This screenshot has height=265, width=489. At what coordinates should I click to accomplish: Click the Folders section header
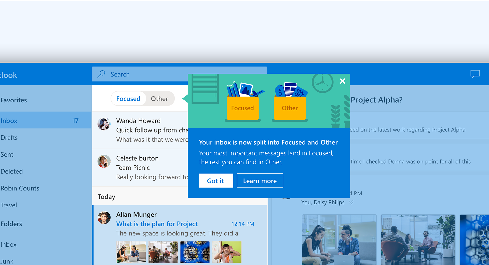[x=11, y=224]
